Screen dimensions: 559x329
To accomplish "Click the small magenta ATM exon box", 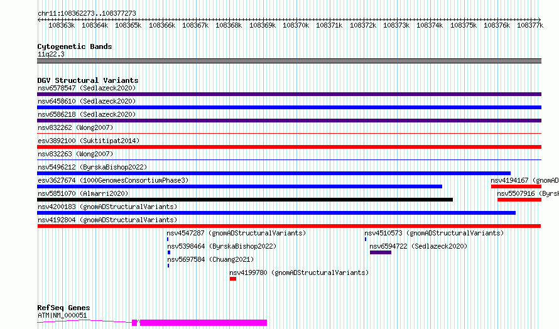I will pos(134,323).
